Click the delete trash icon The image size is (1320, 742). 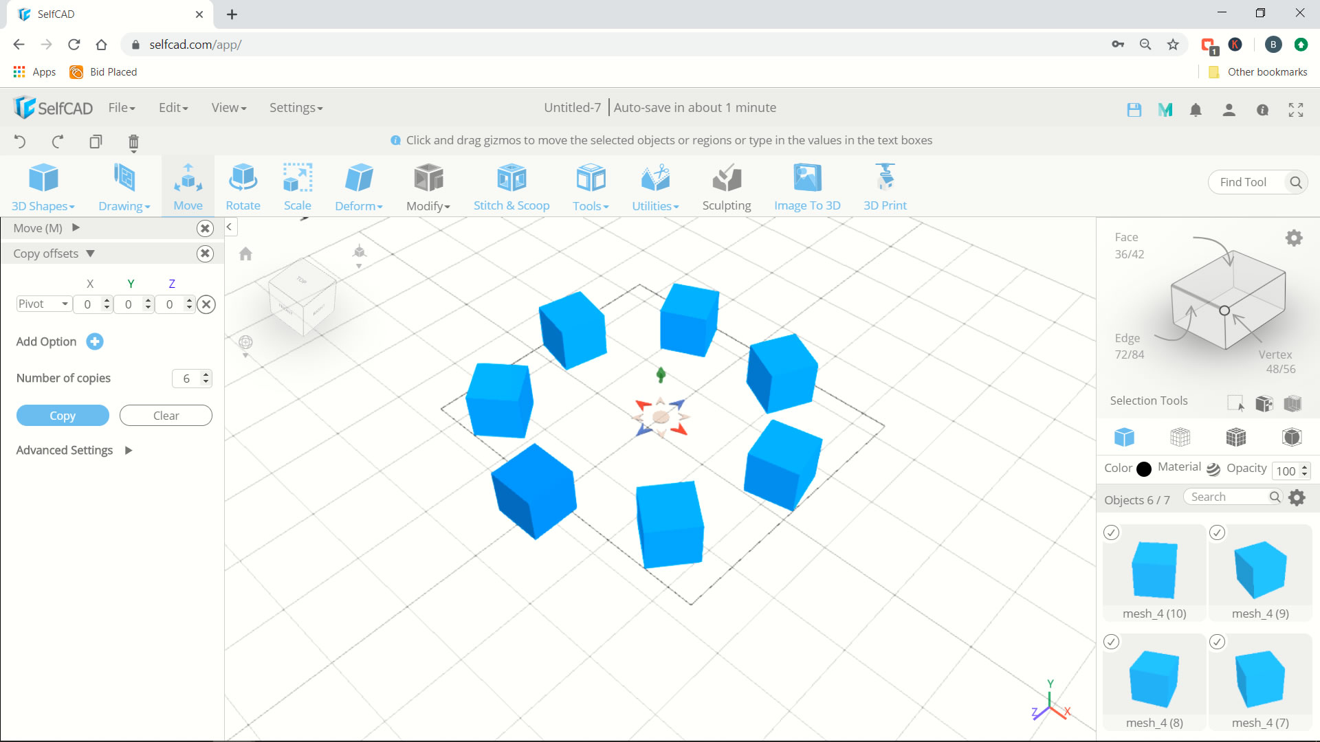[133, 142]
